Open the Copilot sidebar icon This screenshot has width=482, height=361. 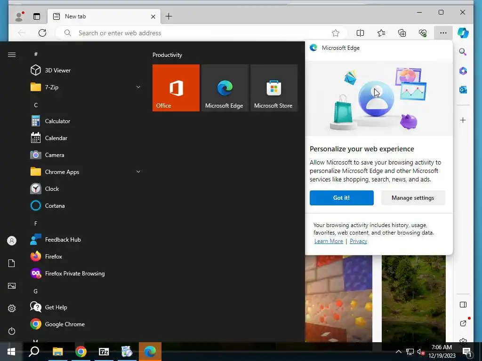(x=463, y=33)
